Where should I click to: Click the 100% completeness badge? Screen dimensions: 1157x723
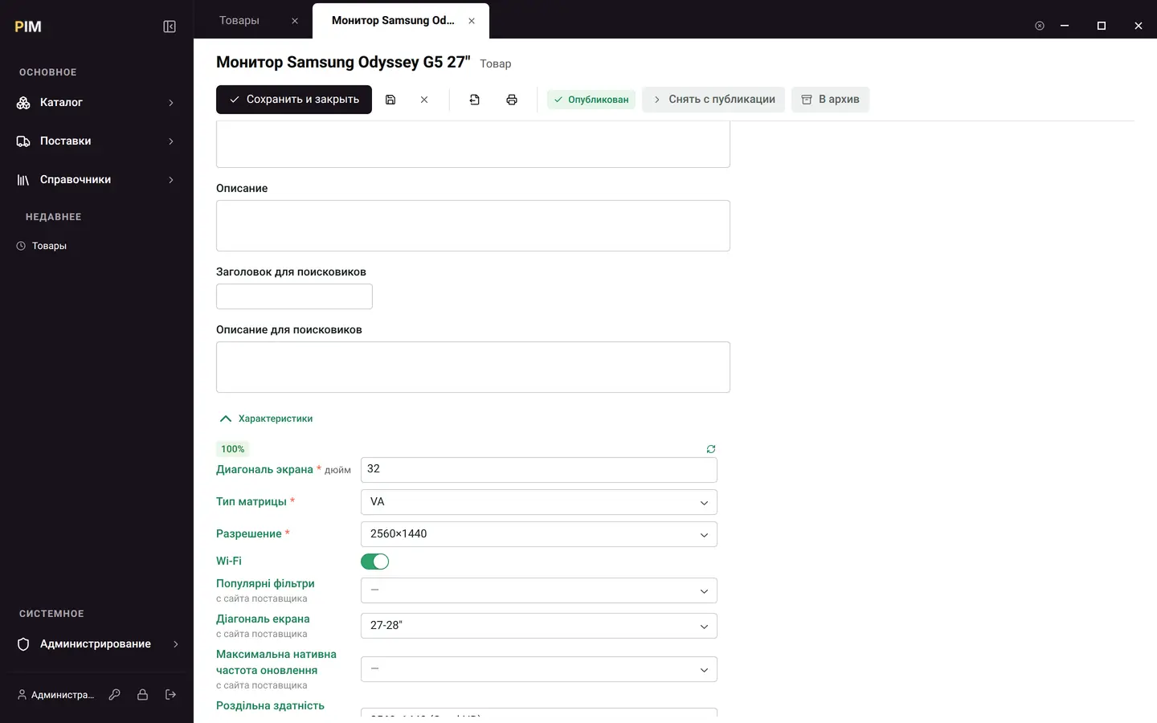coord(233,449)
